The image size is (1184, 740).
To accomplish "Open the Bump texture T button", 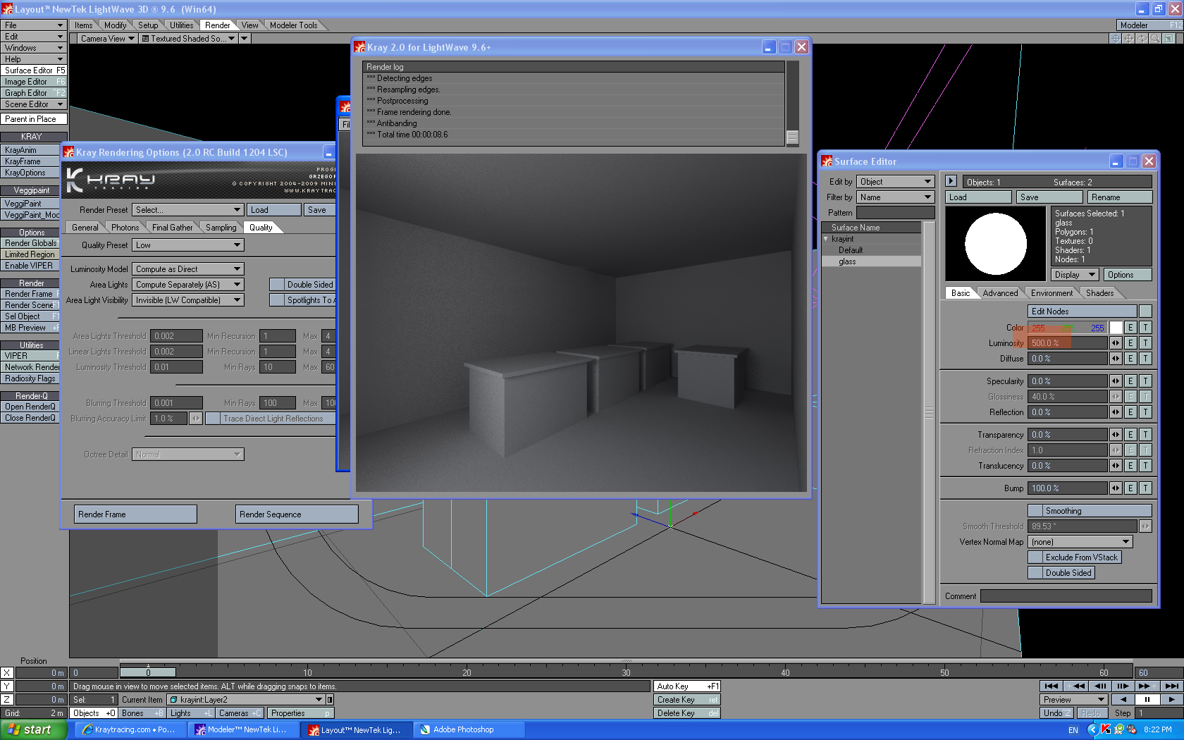I will [x=1145, y=488].
